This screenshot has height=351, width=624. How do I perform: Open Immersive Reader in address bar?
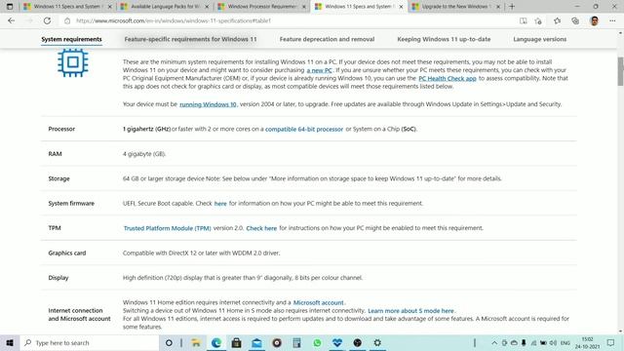[x=523, y=20]
